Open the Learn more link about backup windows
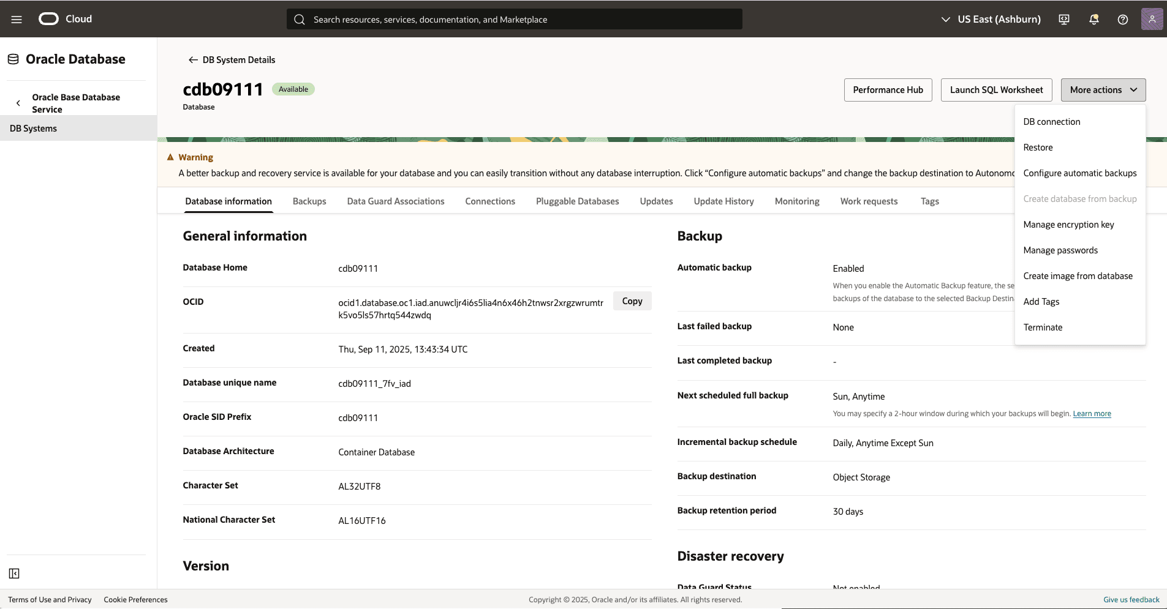 point(1092,413)
